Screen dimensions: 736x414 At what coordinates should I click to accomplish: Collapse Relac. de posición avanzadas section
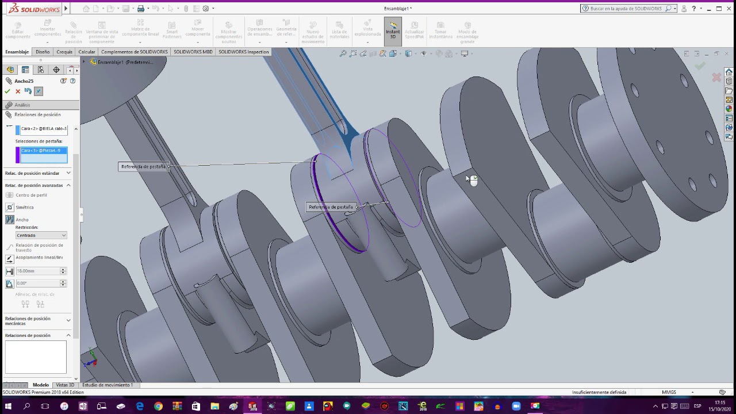click(68, 185)
